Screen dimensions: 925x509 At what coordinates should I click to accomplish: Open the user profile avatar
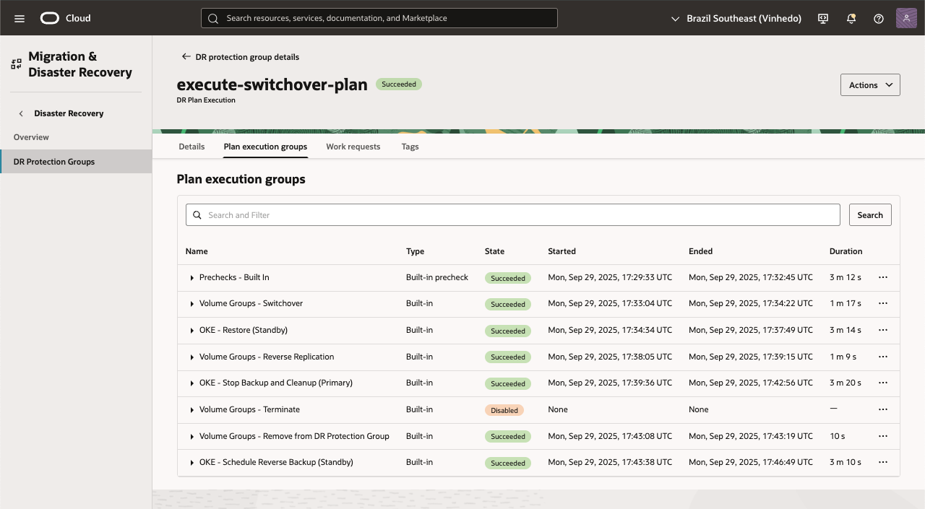(x=905, y=17)
